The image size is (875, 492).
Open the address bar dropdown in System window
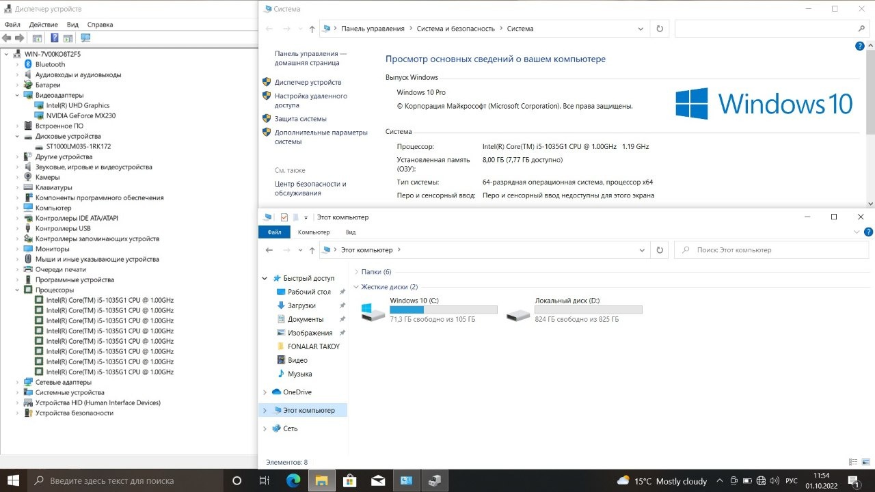641,29
